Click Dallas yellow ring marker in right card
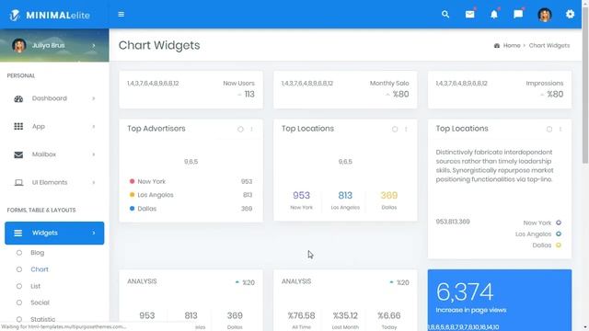The height and width of the screenshot is (331, 589). [x=559, y=245]
